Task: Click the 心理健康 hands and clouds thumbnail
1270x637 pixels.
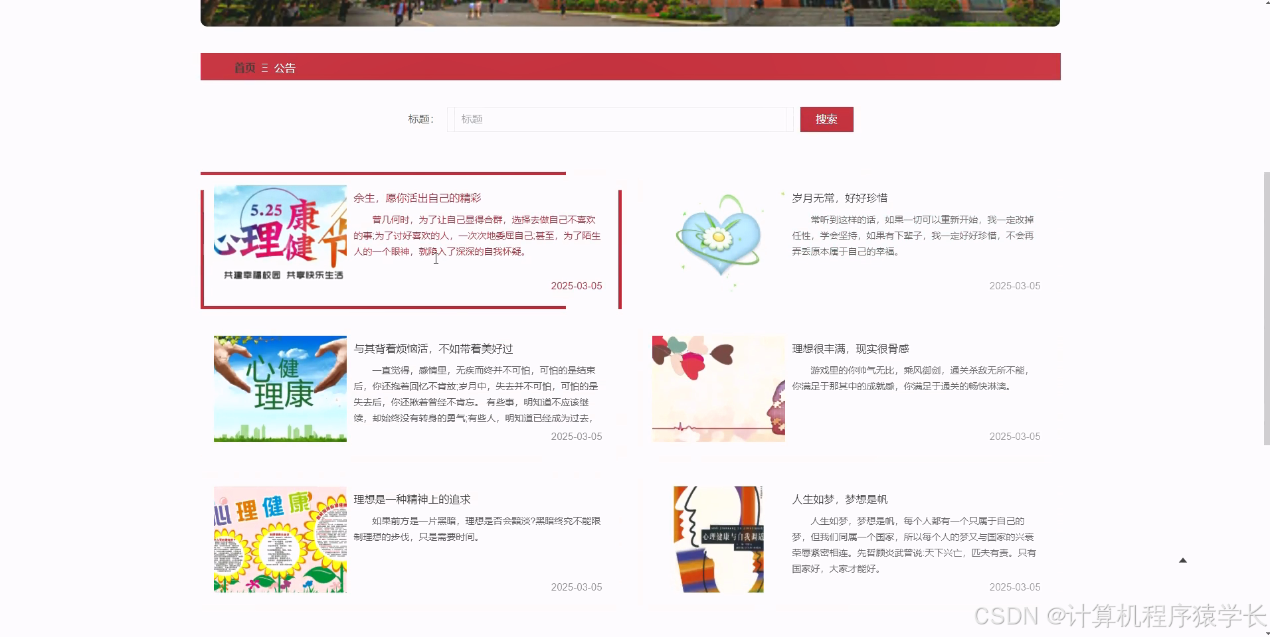Action: (280, 388)
